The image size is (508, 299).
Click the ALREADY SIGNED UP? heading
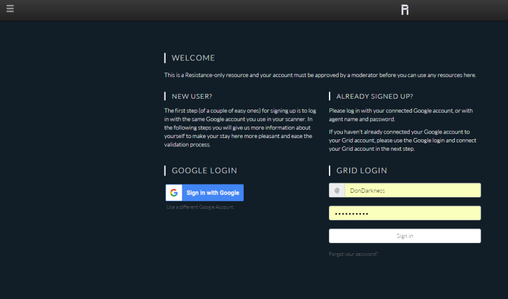pyautogui.click(x=375, y=97)
